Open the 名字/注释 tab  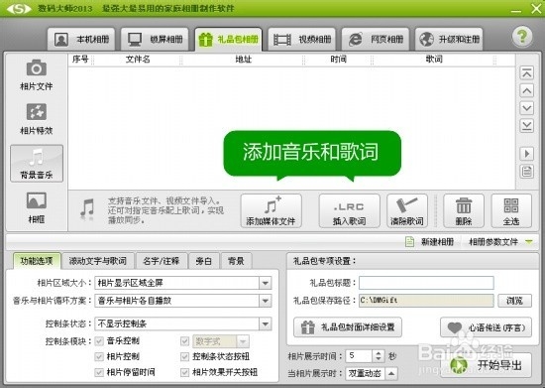tap(162, 261)
